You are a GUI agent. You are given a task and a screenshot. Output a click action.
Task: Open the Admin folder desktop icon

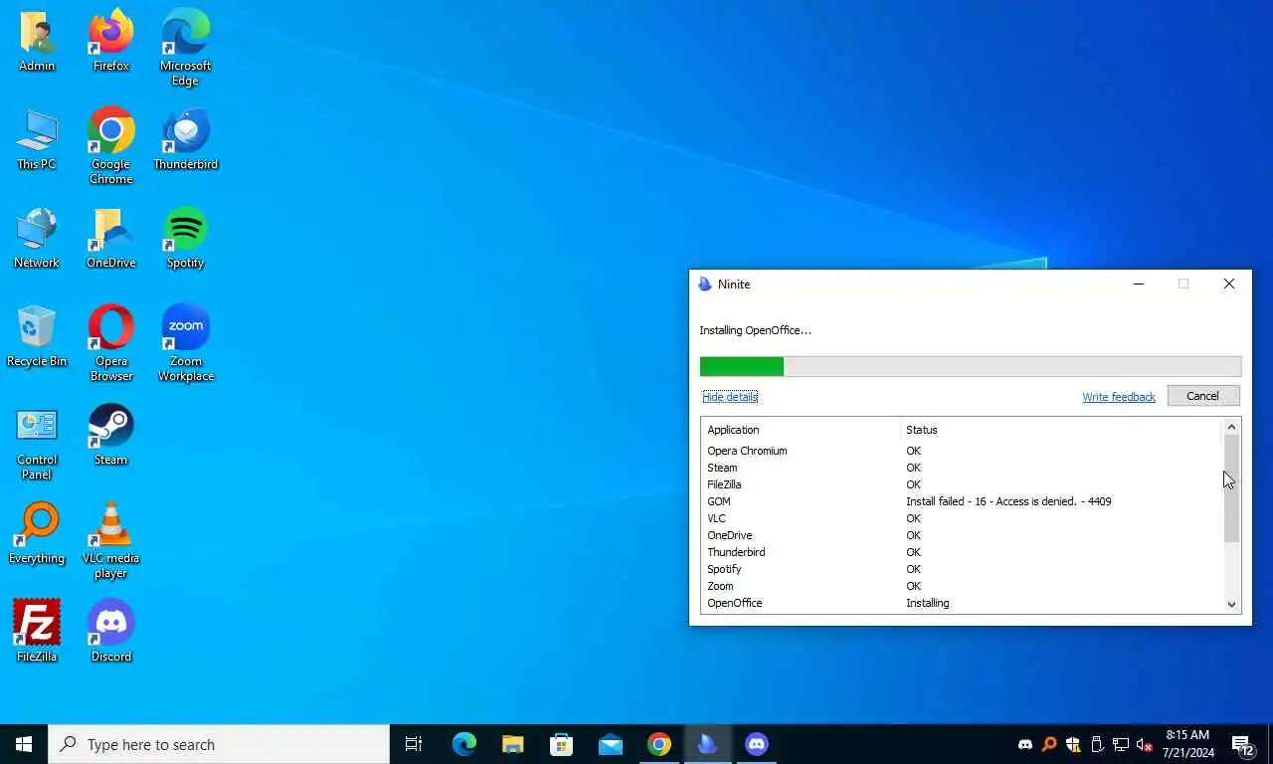(x=37, y=42)
